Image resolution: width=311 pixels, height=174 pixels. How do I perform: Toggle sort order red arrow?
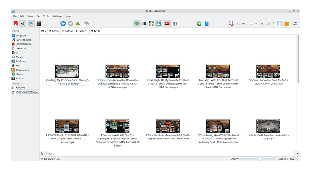tap(231, 23)
